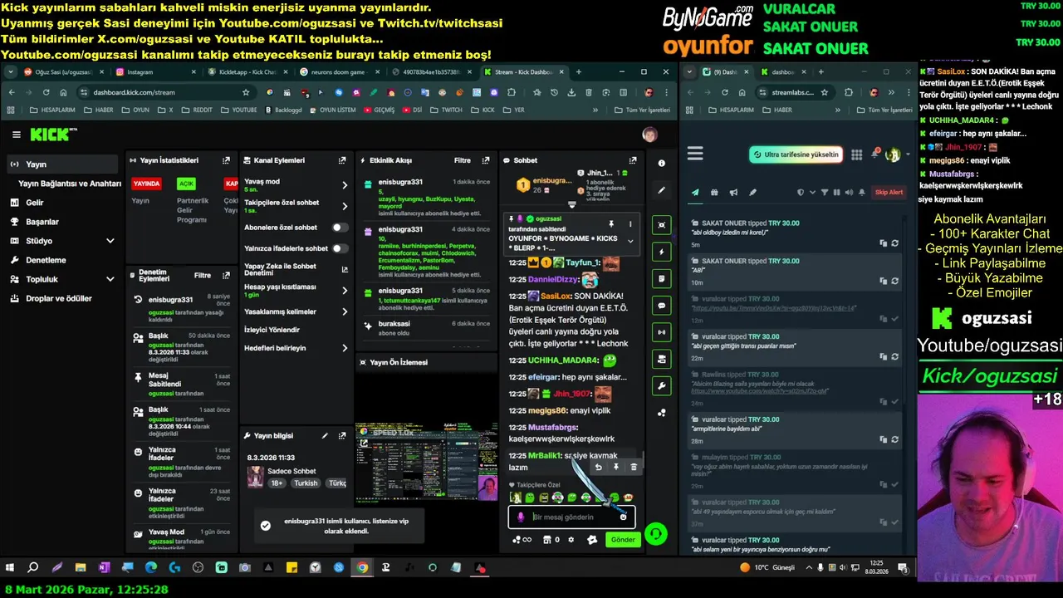Expand Takipçilere özel sohbet settings
This screenshot has height=598, width=1063.
coord(345,207)
